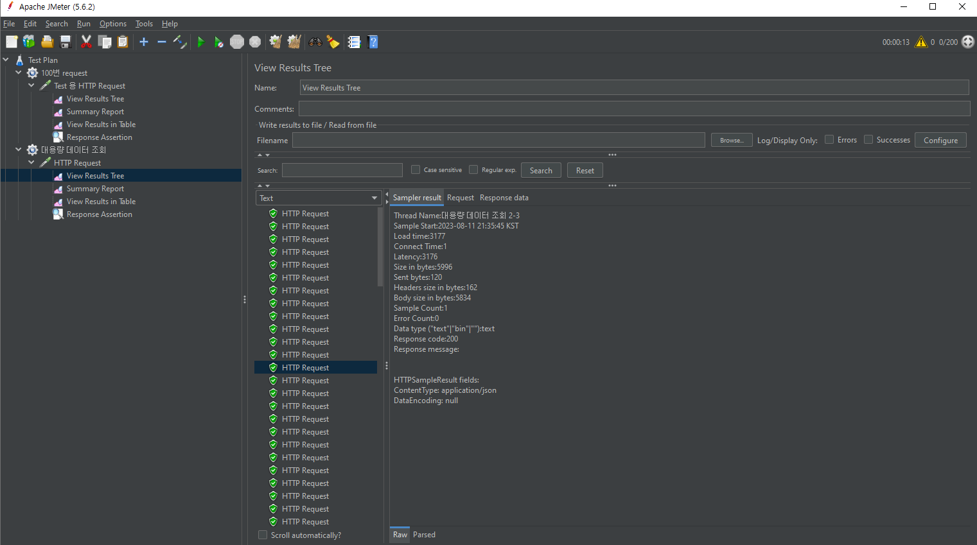Select View Results in Table under Test 용 HTTP Request

click(x=101, y=124)
